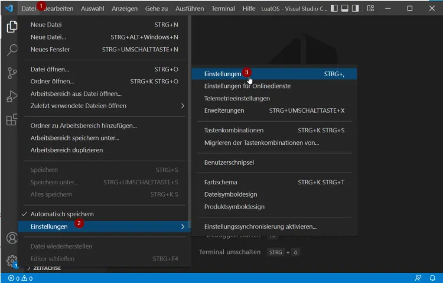Open the notifications bell icon
Image resolution: width=443 pixels, height=283 pixels.
coord(432,278)
